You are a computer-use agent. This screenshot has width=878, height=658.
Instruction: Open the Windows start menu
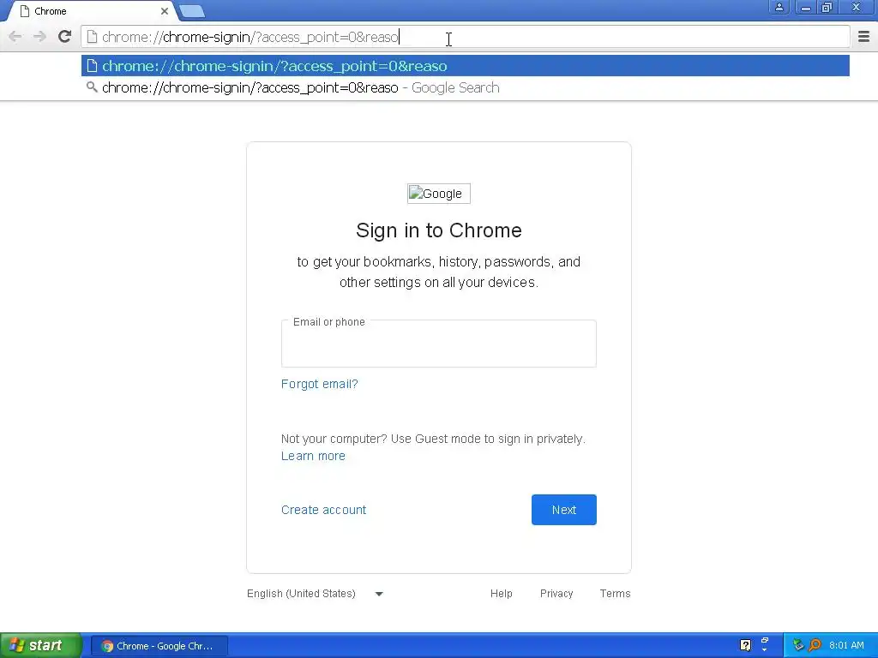[40, 646]
